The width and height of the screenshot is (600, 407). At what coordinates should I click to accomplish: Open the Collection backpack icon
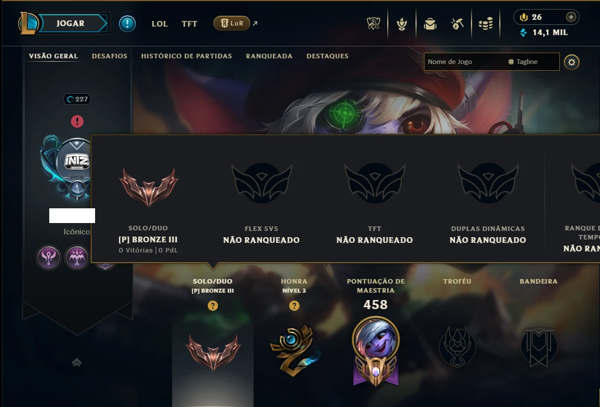pyautogui.click(x=430, y=24)
